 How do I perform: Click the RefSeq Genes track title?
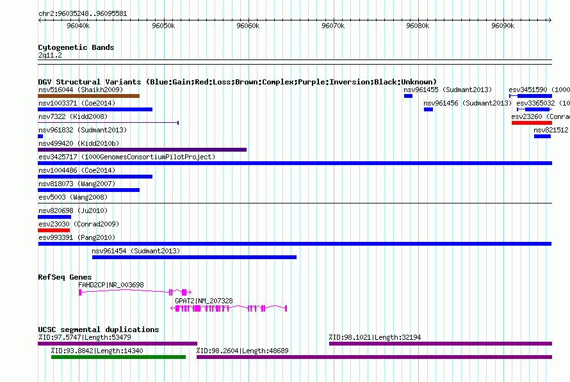[x=65, y=277]
